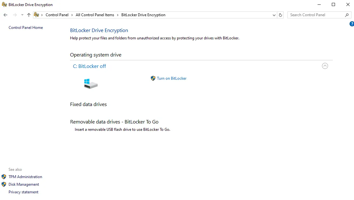Viewport: 354px width, 200px height.
Task: Open All Control Panel Items from the breadcrumb
Action: pyautogui.click(x=95, y=15)
